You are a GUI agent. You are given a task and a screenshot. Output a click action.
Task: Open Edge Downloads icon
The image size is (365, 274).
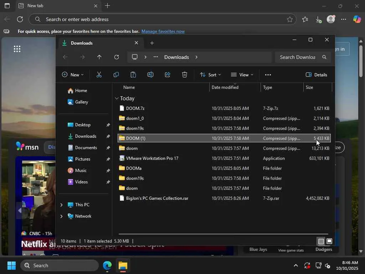tap(318, 20)
